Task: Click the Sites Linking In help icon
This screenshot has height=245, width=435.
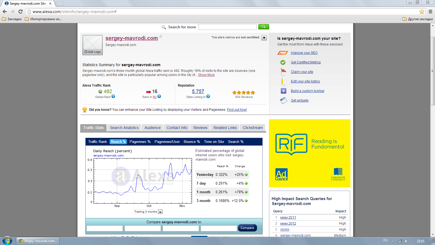Action: tap(208, 96)
